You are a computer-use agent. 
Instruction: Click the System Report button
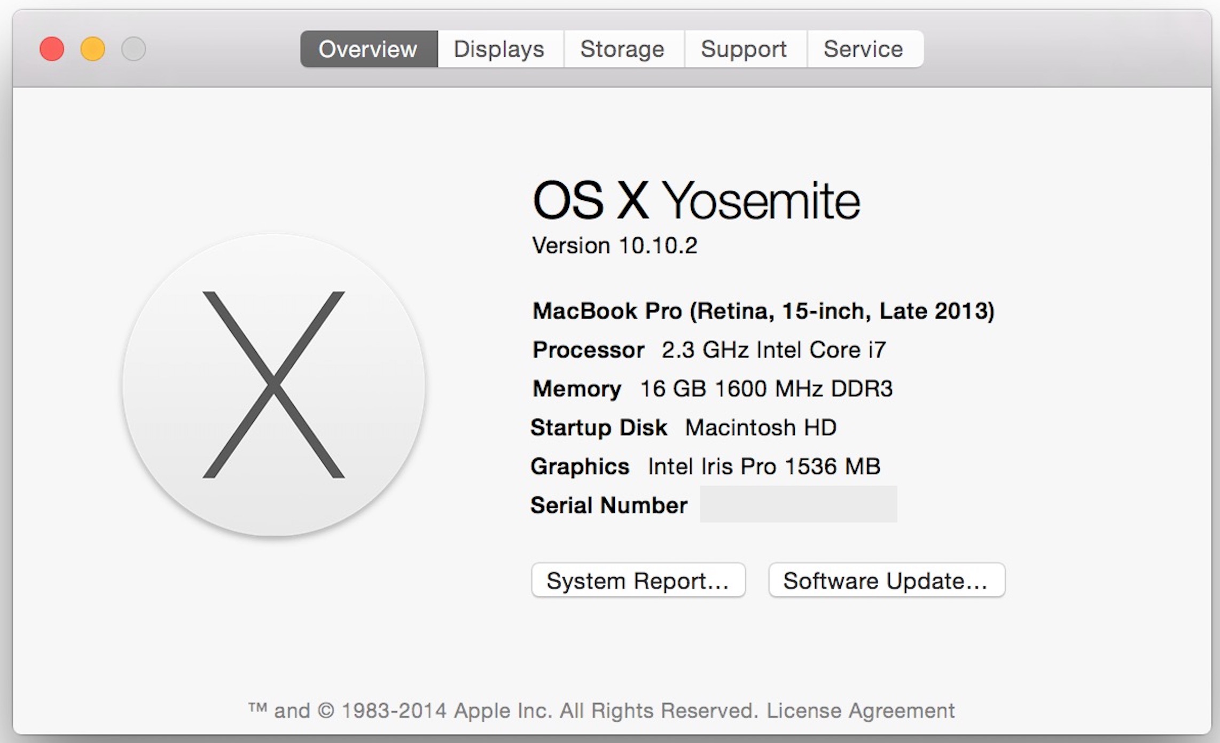click(638, 581)
